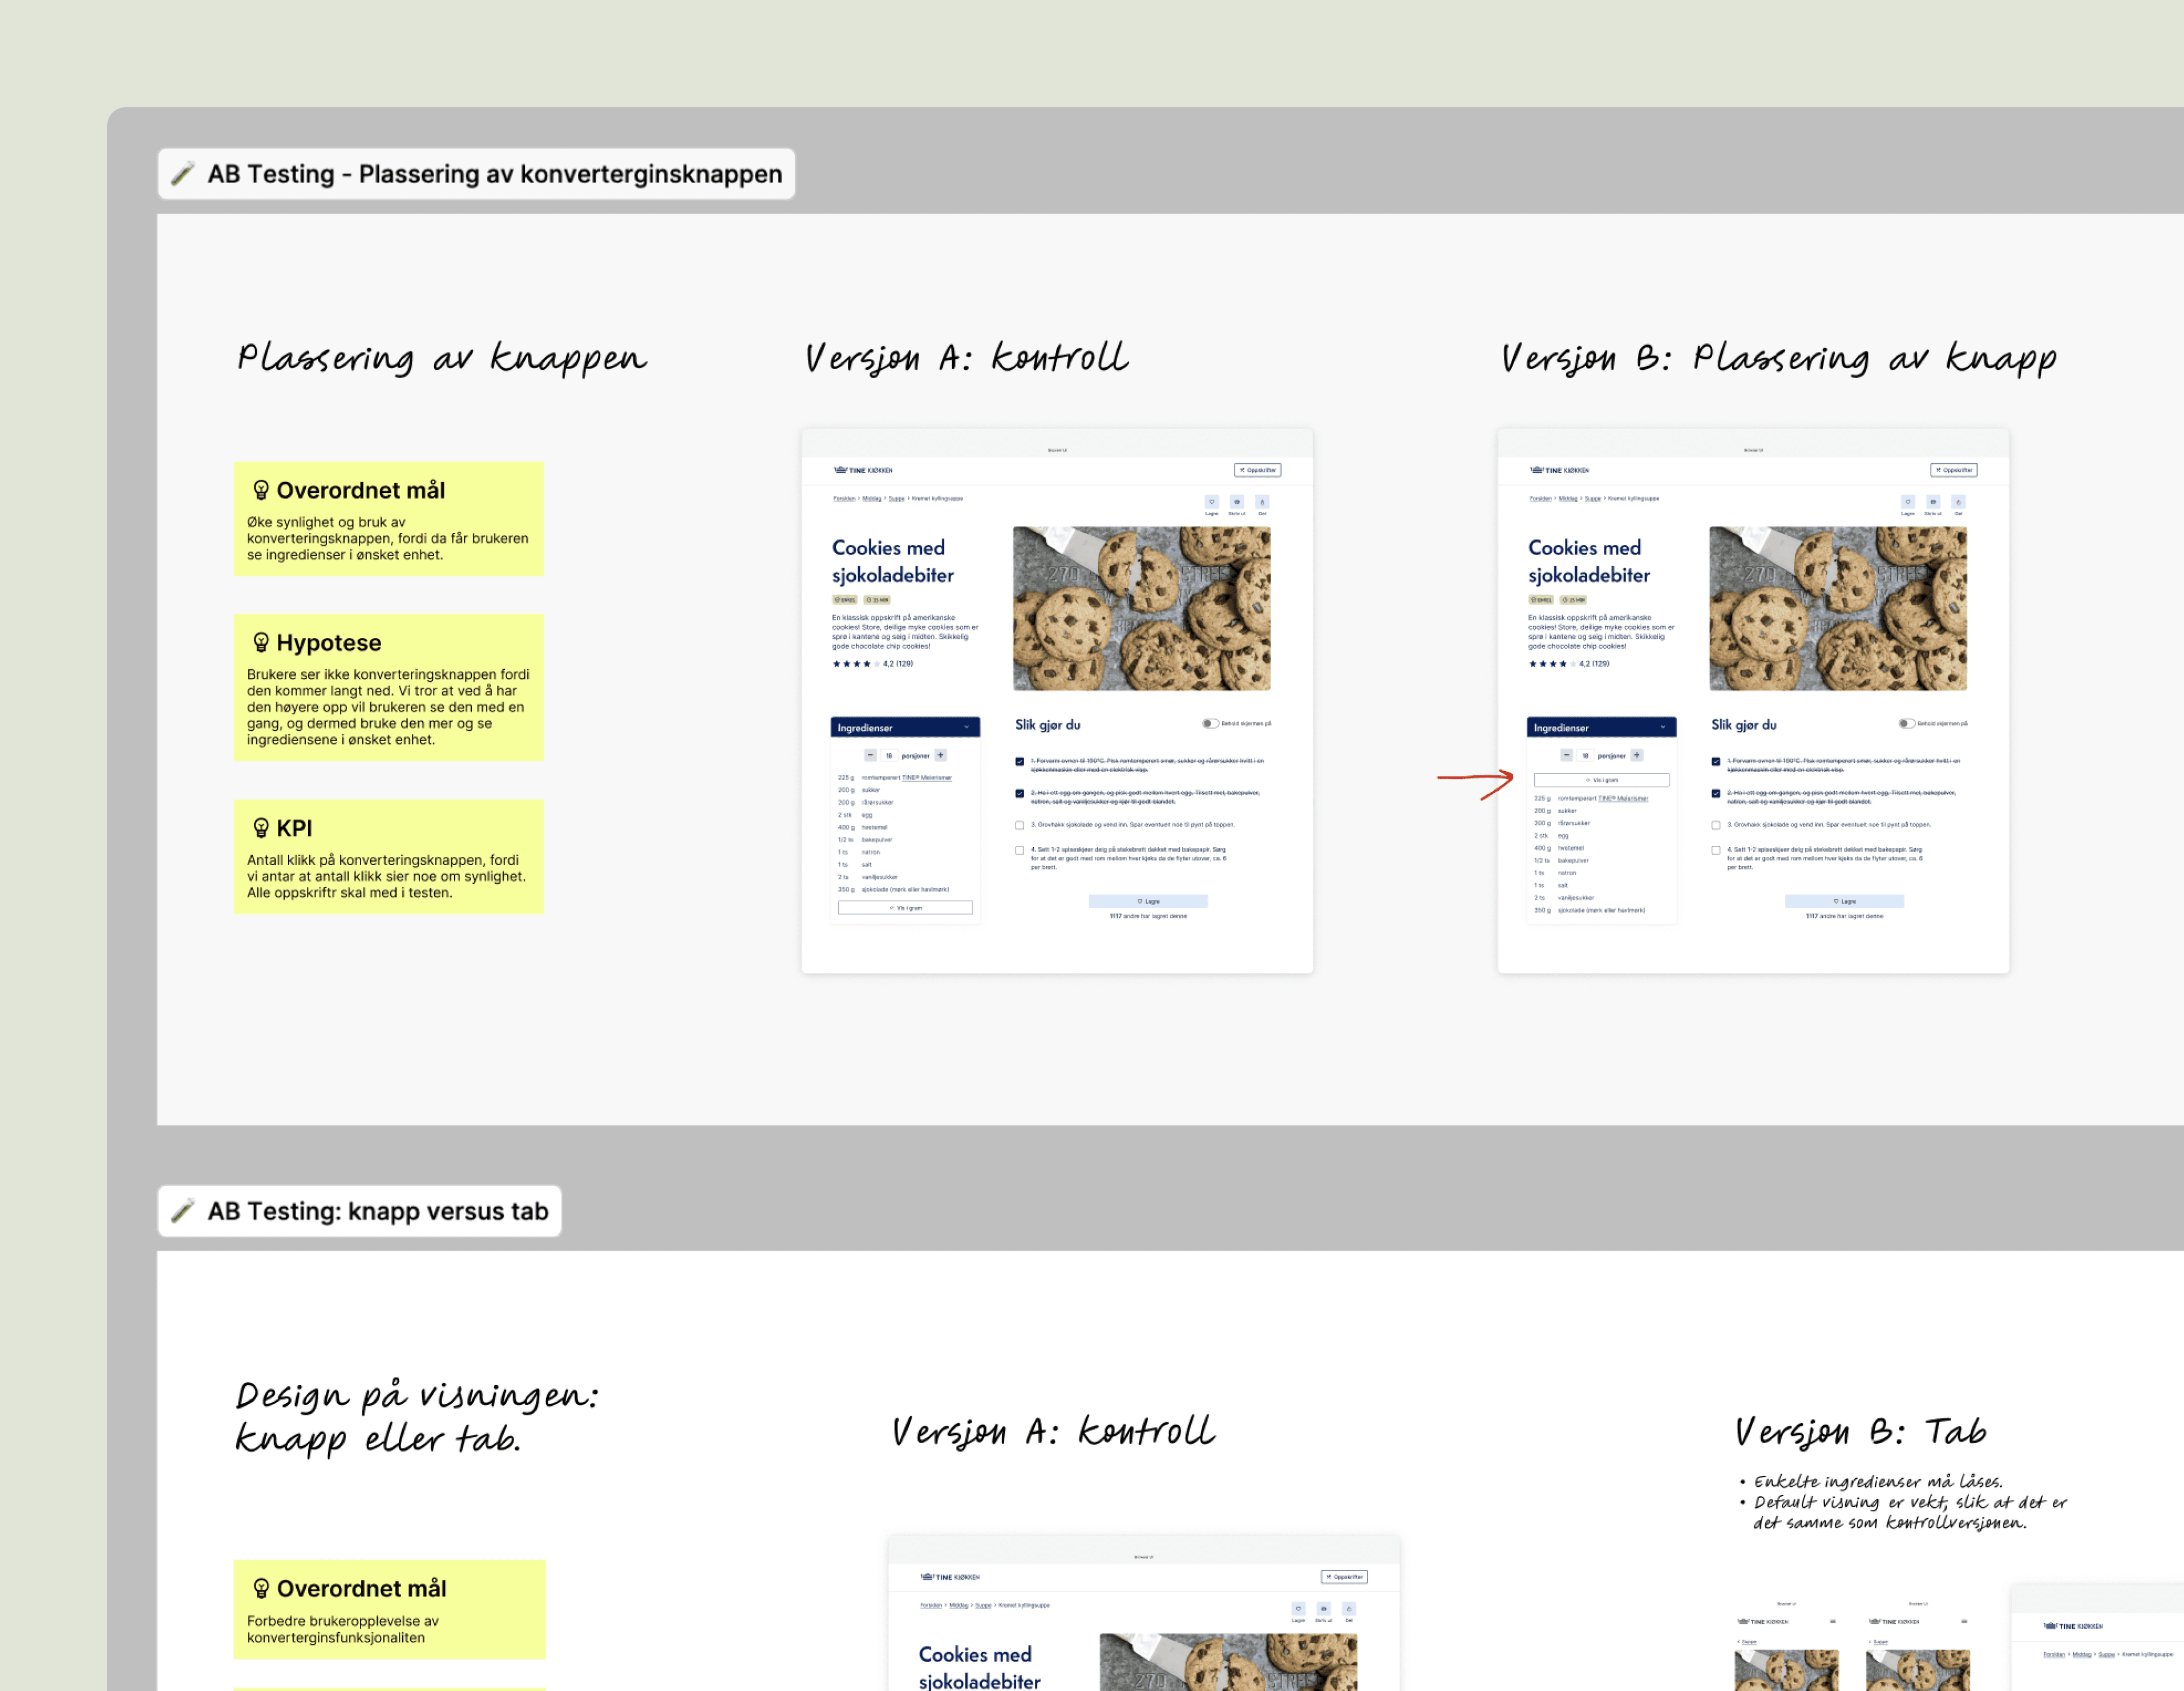Click Oppskrifter button in knapp-versus-tab Version A
2184x1691 pixels.
point(1344,1577)
